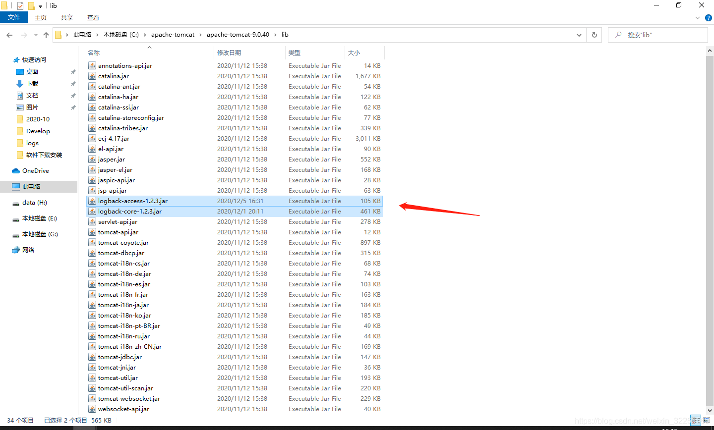Refresh the lib folder view
714x430 pixels.
tap(594, 35)
